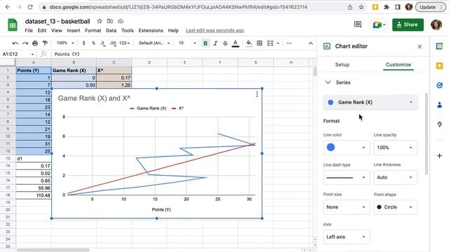Open the fill color bucket
The height and width of the screenshot is (252, 449).
coord(249,43)
